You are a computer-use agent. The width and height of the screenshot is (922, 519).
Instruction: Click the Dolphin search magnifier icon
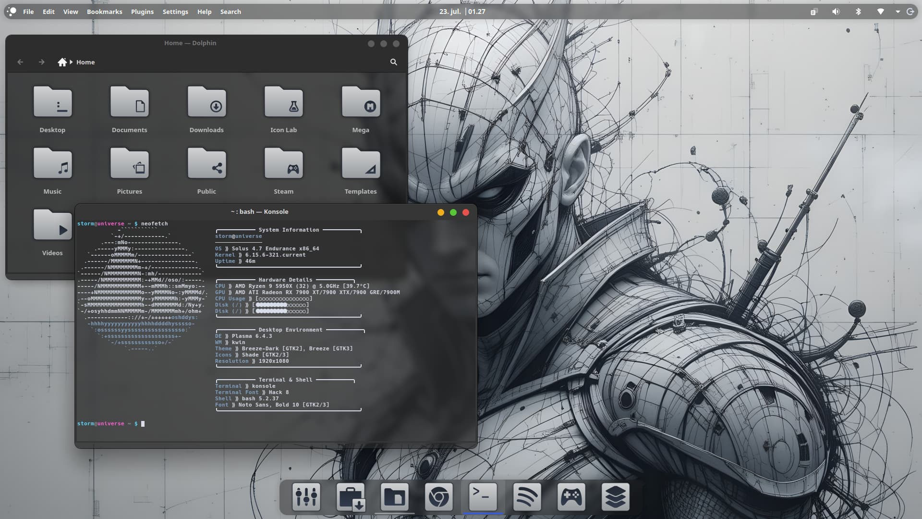click(394, 62)
